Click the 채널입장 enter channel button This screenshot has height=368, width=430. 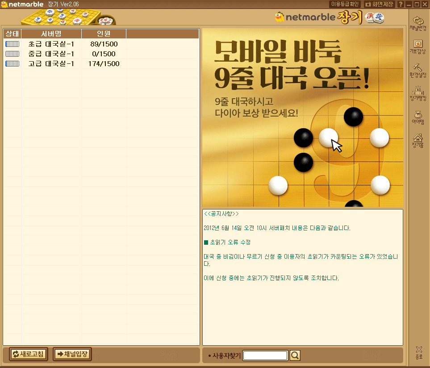click(x=72, y=354)
